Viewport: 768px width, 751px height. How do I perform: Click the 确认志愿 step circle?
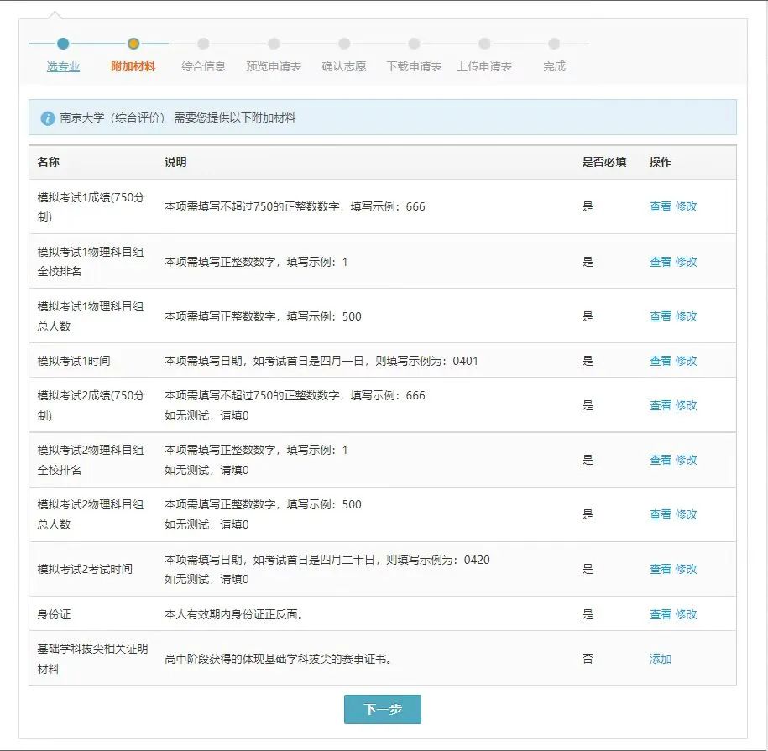click(x=344, y=44)
